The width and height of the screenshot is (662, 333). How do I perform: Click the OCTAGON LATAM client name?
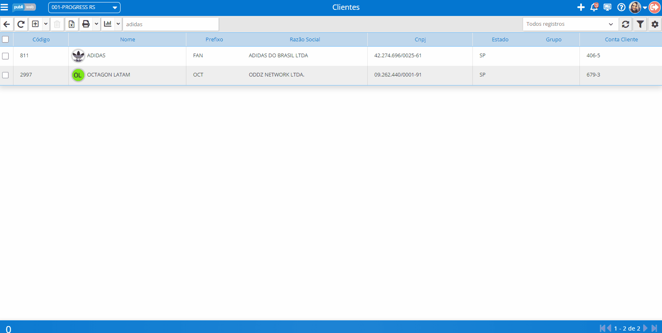pos(109,75)
